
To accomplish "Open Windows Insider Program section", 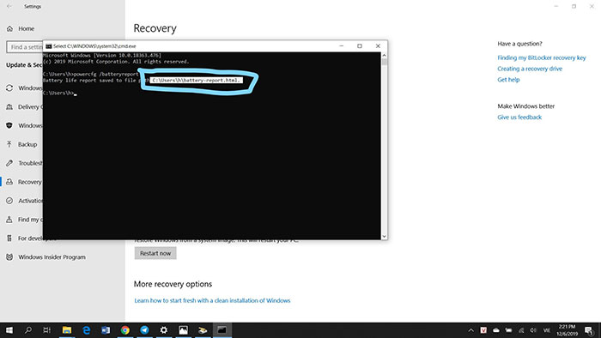I will (x=46, y=257).
